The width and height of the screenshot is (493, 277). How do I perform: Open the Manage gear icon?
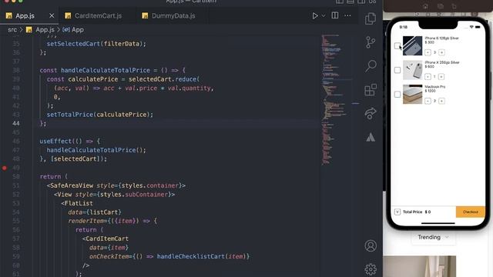(x=371, y=269)
